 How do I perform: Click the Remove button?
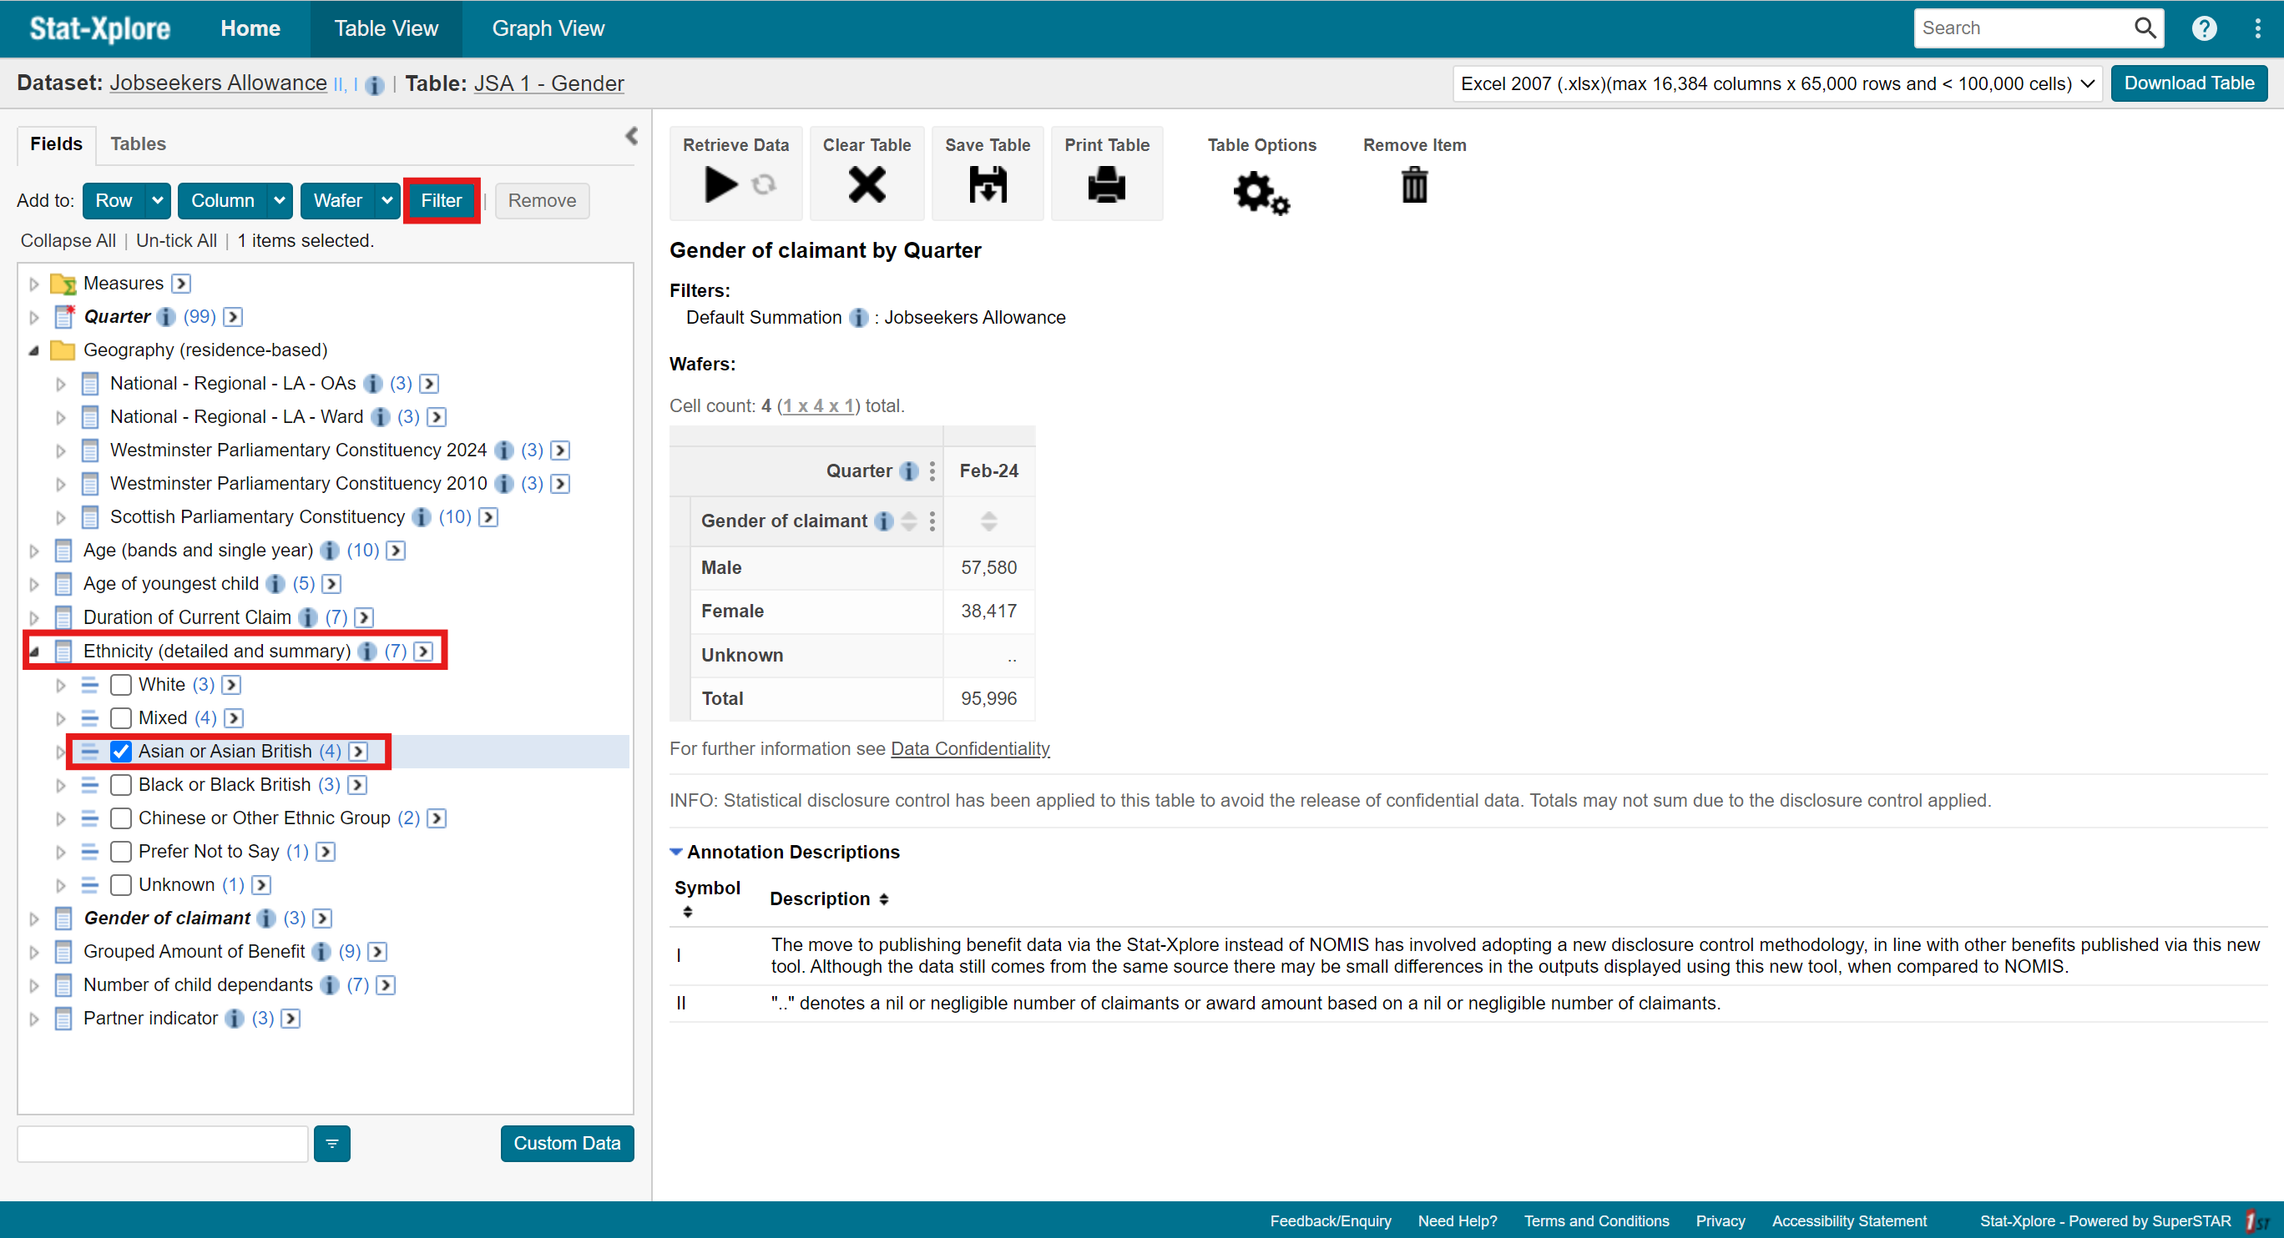click(542, 201)
